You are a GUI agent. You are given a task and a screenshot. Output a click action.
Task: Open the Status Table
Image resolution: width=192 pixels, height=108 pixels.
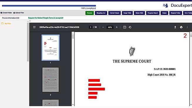139,13
